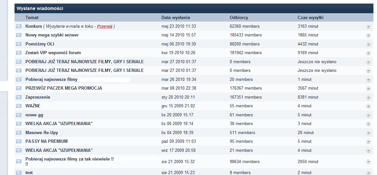Click envelope icon of mar 26 Pobieraj najnowsze filmy
The width and height of the screenshot is (377, 175).
pyautogui.click(x=18, y=80)
